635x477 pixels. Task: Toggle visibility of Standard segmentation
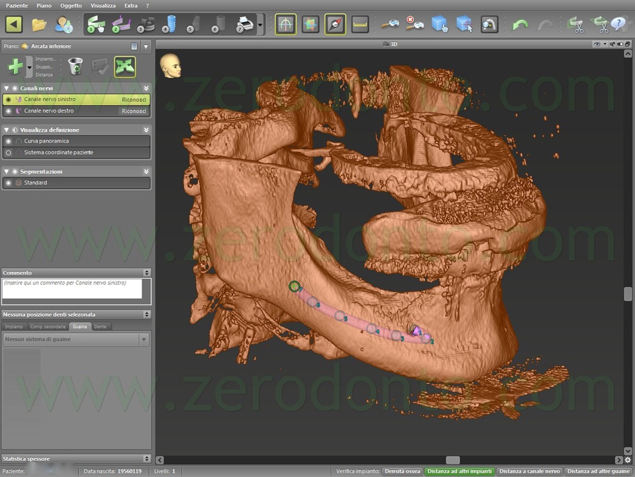pos(9,183)
